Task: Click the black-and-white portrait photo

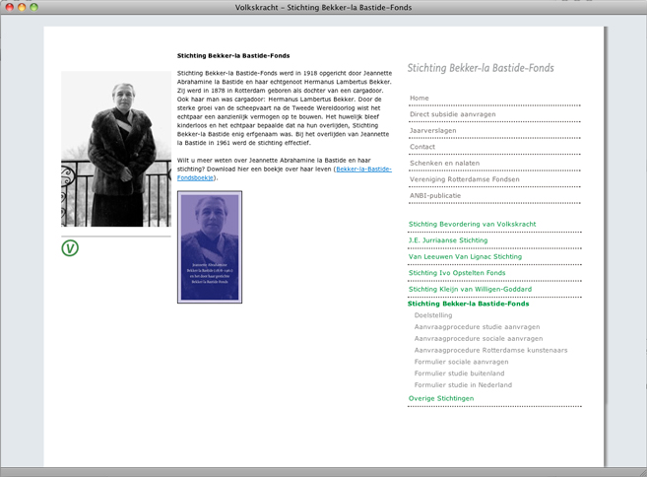Action: pos(116,149)
